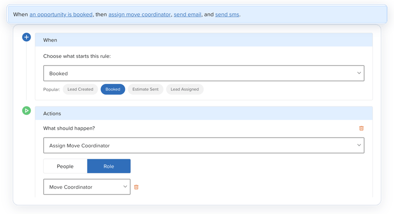Select the Booked popular chip

click(x=113, y=89)
